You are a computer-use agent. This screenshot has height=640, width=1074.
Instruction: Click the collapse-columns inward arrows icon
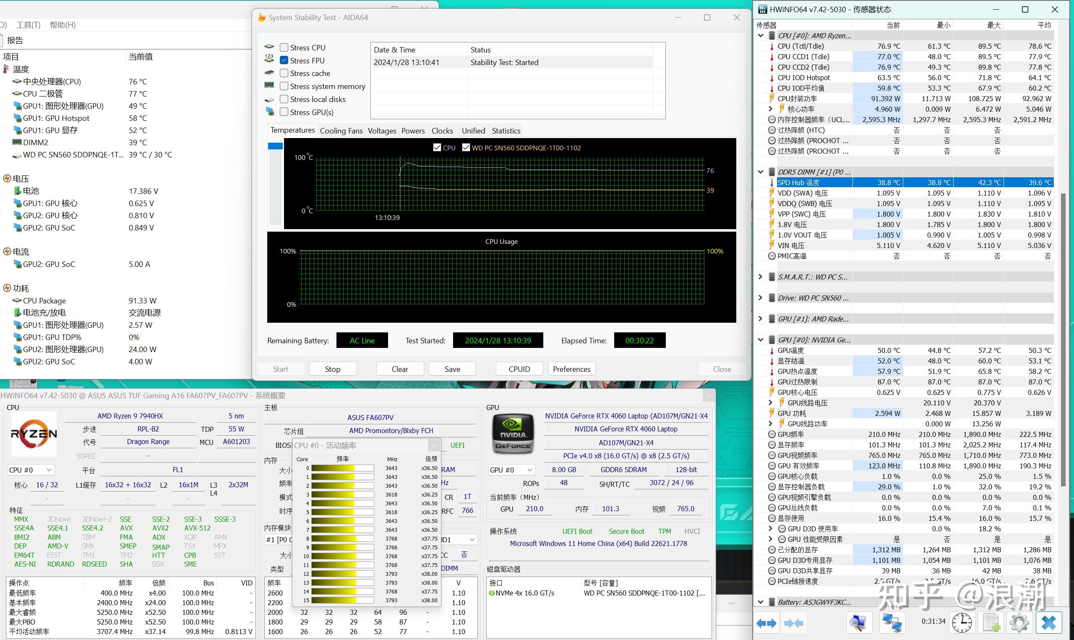pos(793,623)
